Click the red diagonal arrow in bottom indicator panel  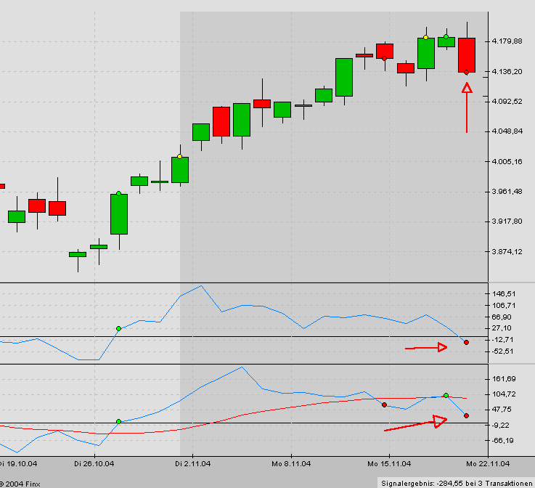click(415, 425)
